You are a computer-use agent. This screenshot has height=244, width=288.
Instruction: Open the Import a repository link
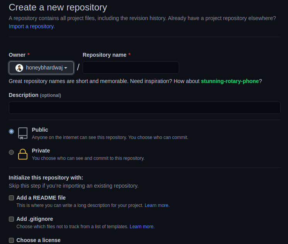click(32, 27)
